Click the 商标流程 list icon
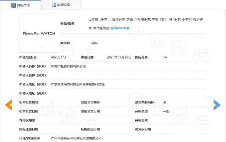This screenshot has width=226, height=142. [54, 5]
